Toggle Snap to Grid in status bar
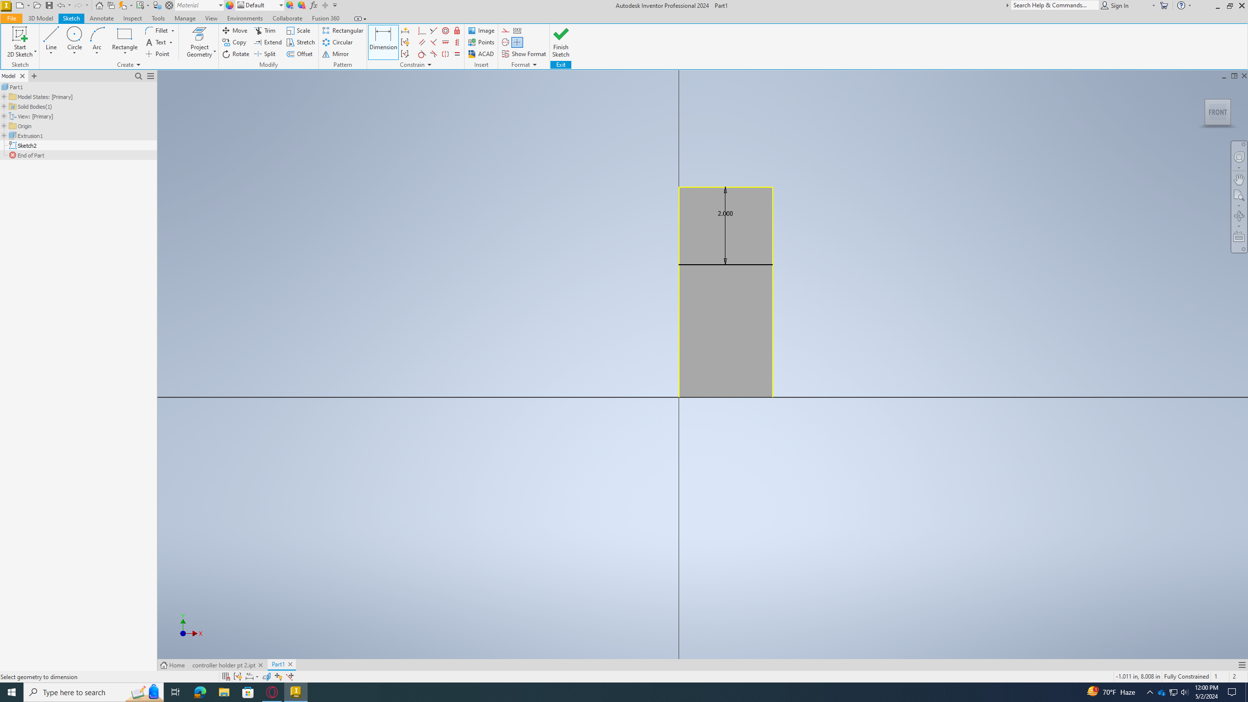 pyautogui.click(x=226, y=677)
